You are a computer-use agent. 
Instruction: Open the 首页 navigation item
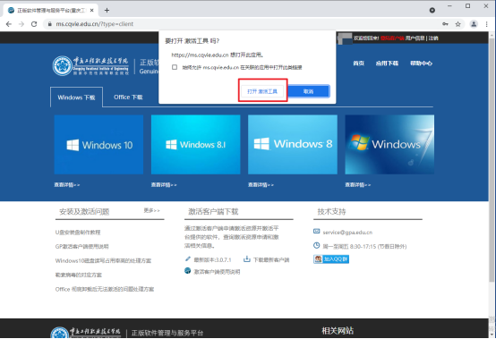tap(358, 64)
